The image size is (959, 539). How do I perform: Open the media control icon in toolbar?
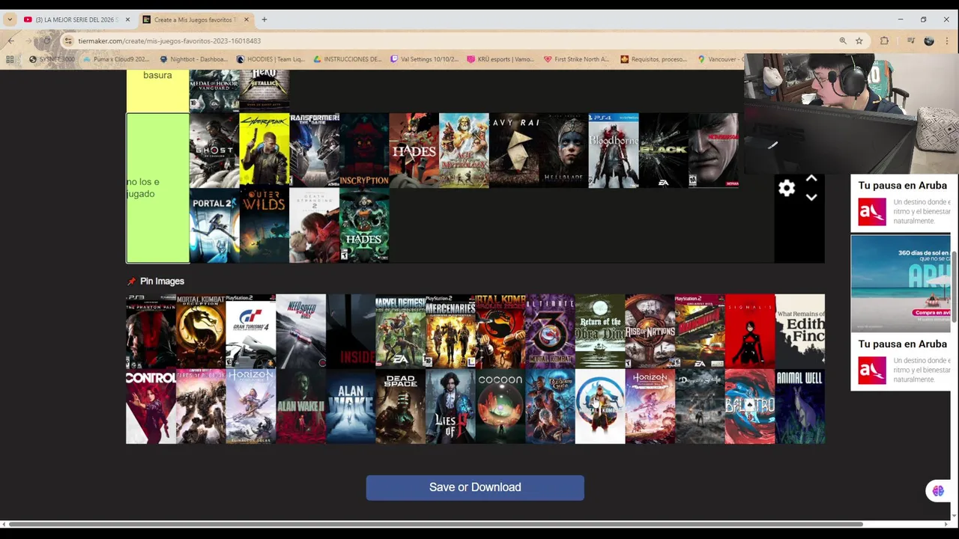click(910, 41)
